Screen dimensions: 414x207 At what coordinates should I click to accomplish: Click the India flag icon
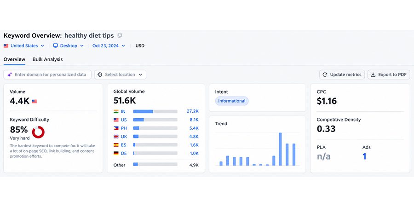coord(116,111)
